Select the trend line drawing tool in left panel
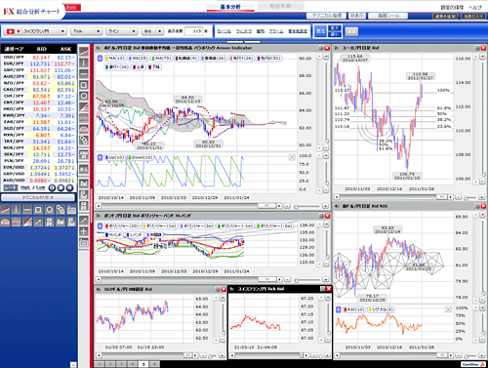Image resolution: width=488 pixels, height=368 pixels. click(x=5, y=210)
